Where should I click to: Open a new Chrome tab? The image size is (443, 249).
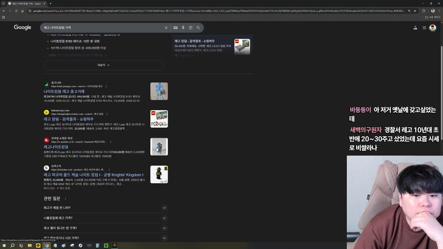(x=51, y=3)
